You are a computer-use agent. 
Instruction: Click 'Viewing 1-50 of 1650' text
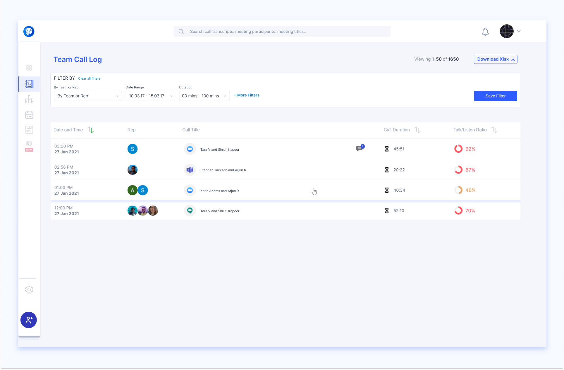pos(436,59)
